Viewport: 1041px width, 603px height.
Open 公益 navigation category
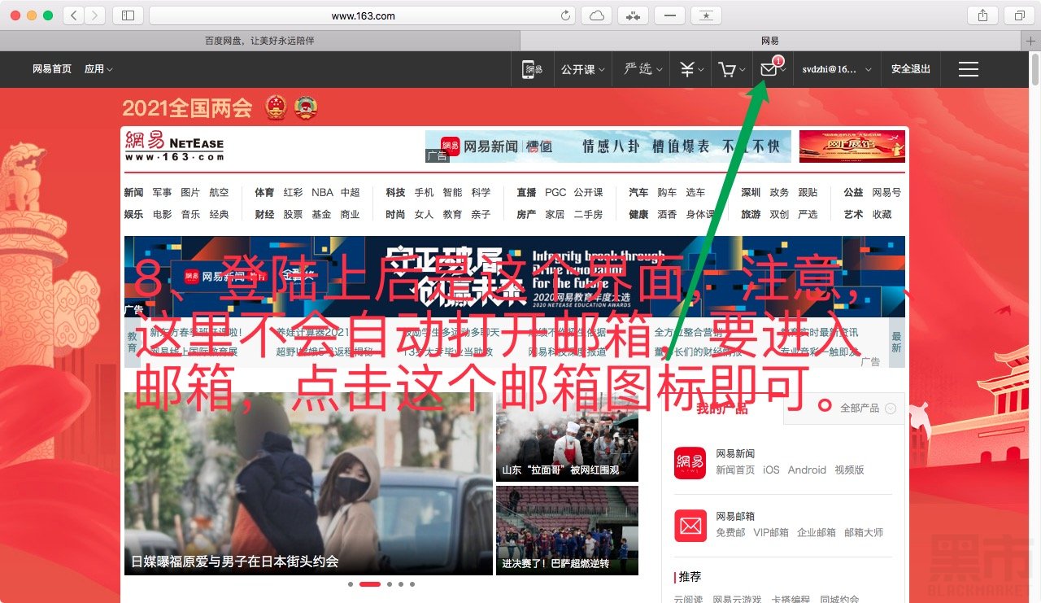coord(853,193)
